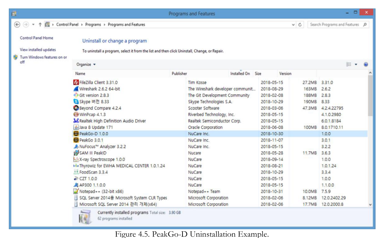The height and width of the screenshot is (238, 384).
Task: Click the Java 8 Update 171 icon
Action: pos(76,127)
